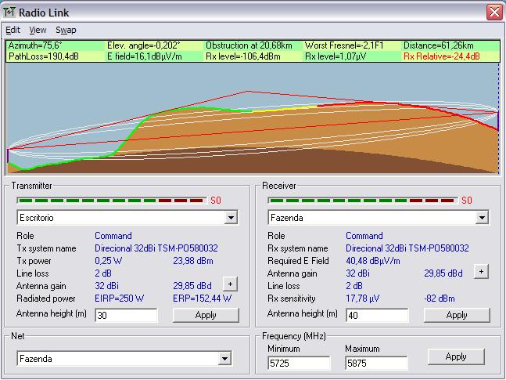Apply the transmitter antenna height
The width and height of the screenshot is (506, 380).
click(x=206, y=316)
